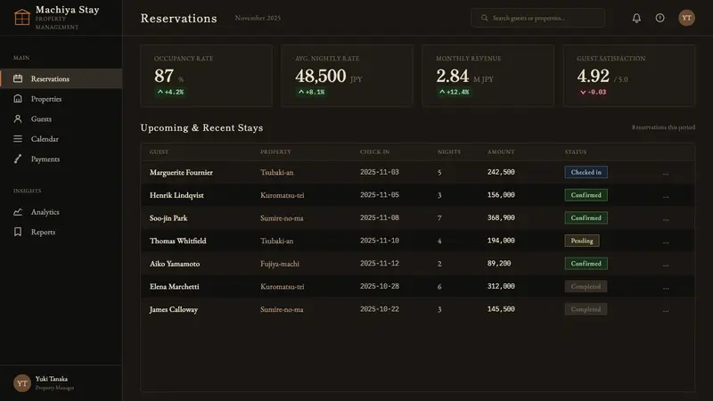This screenshot has width=713, height=401.
Task: Select the Monthly Revenue card
Action: click(x=488, y=76)
